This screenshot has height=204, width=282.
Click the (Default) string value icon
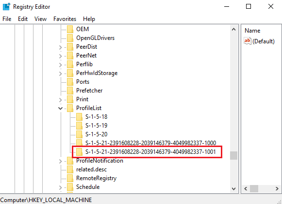coord(248,41)
